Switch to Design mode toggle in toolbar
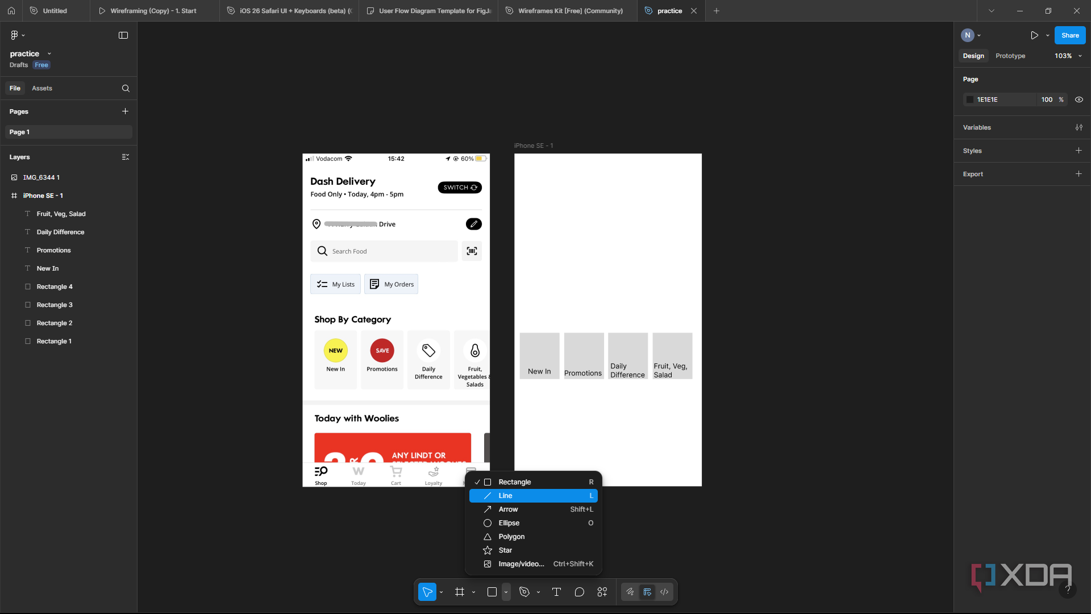 [647, 592]
